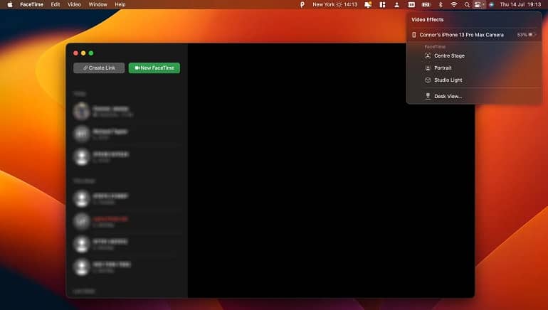Open Wi-Fi status menu
The height and width of the screenshot is (310, 548).
[453, 4]
